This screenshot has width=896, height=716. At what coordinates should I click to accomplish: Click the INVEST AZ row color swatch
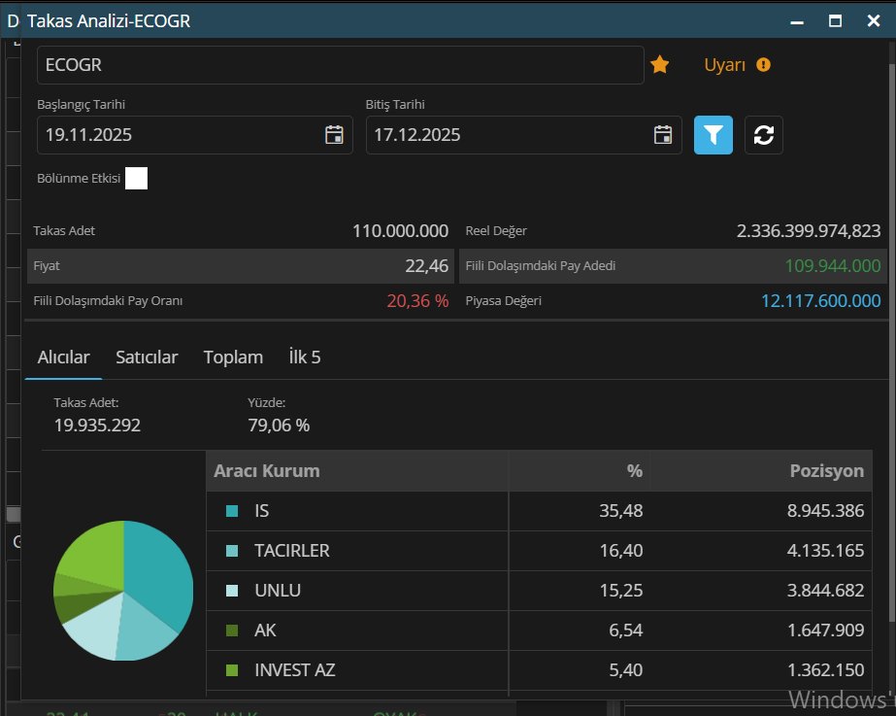232,669
